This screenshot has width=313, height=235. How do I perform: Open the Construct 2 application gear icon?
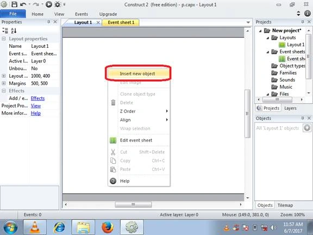(4, 4)
